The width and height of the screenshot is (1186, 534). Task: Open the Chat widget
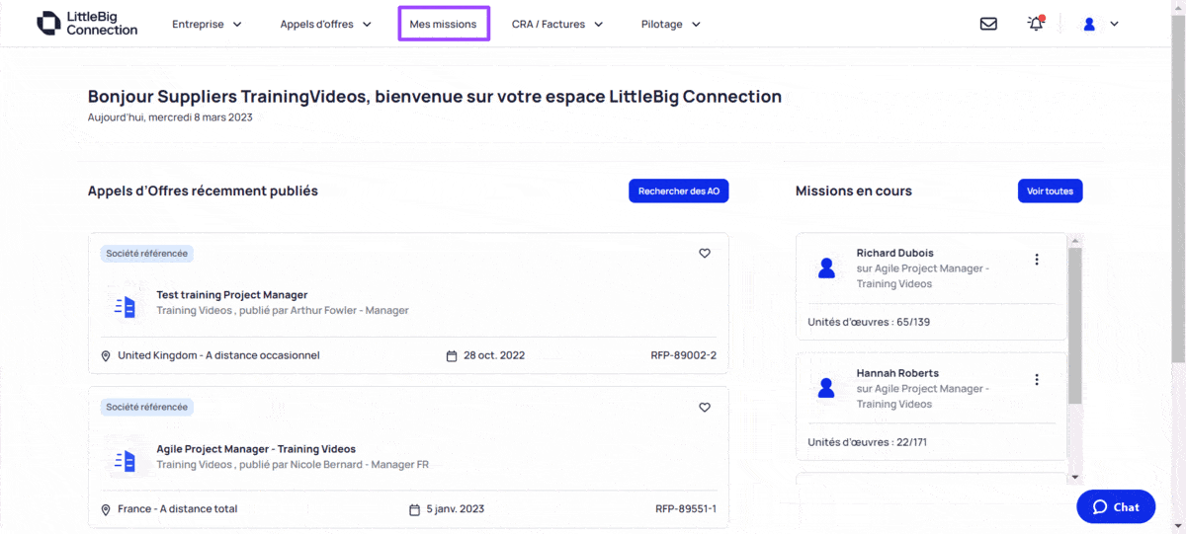1116,506
